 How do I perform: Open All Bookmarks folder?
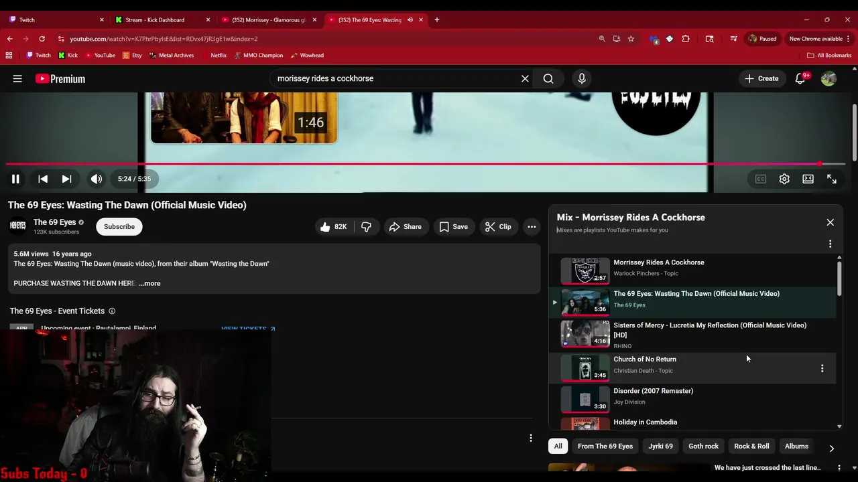tap(829, 55)
